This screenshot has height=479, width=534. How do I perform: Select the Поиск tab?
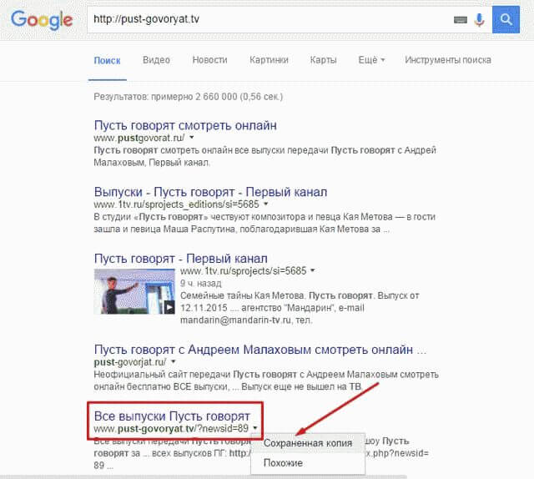tap(108, 61)
